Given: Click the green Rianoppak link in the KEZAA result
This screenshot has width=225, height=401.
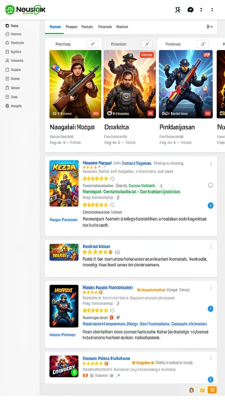Looking at the screenshot, I should pyautogui.click(x=132, y=191).
